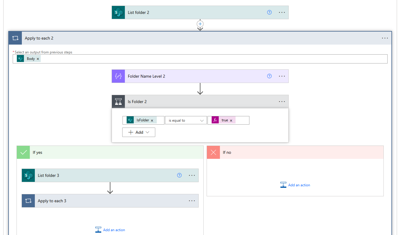This screenshot has height=235, width=405.
Task: Open help for List folder 2
Action: [269, 12]
